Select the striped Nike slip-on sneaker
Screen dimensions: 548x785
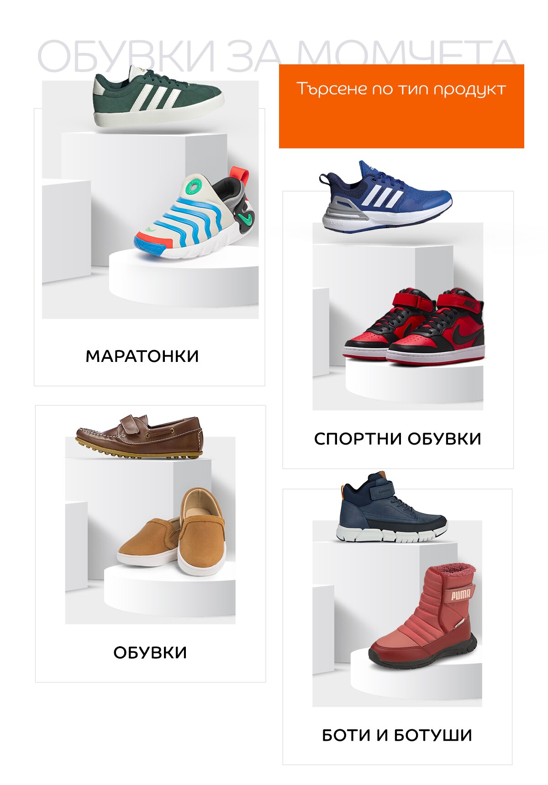point(194,214)
